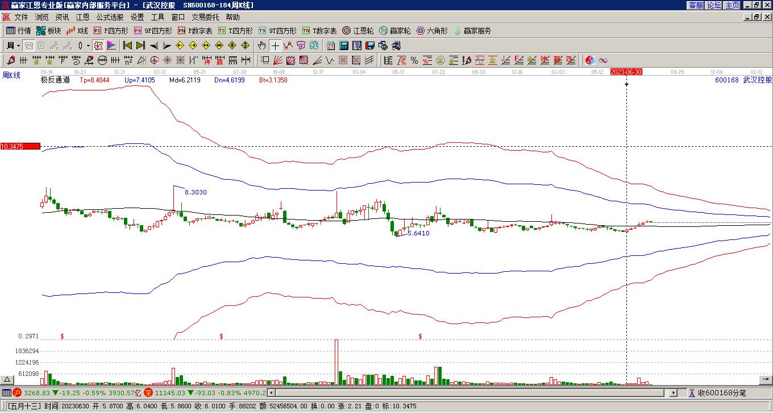Click the 客服 button in title bar
The image size is (773, 414).
click(x=696, y=5)
